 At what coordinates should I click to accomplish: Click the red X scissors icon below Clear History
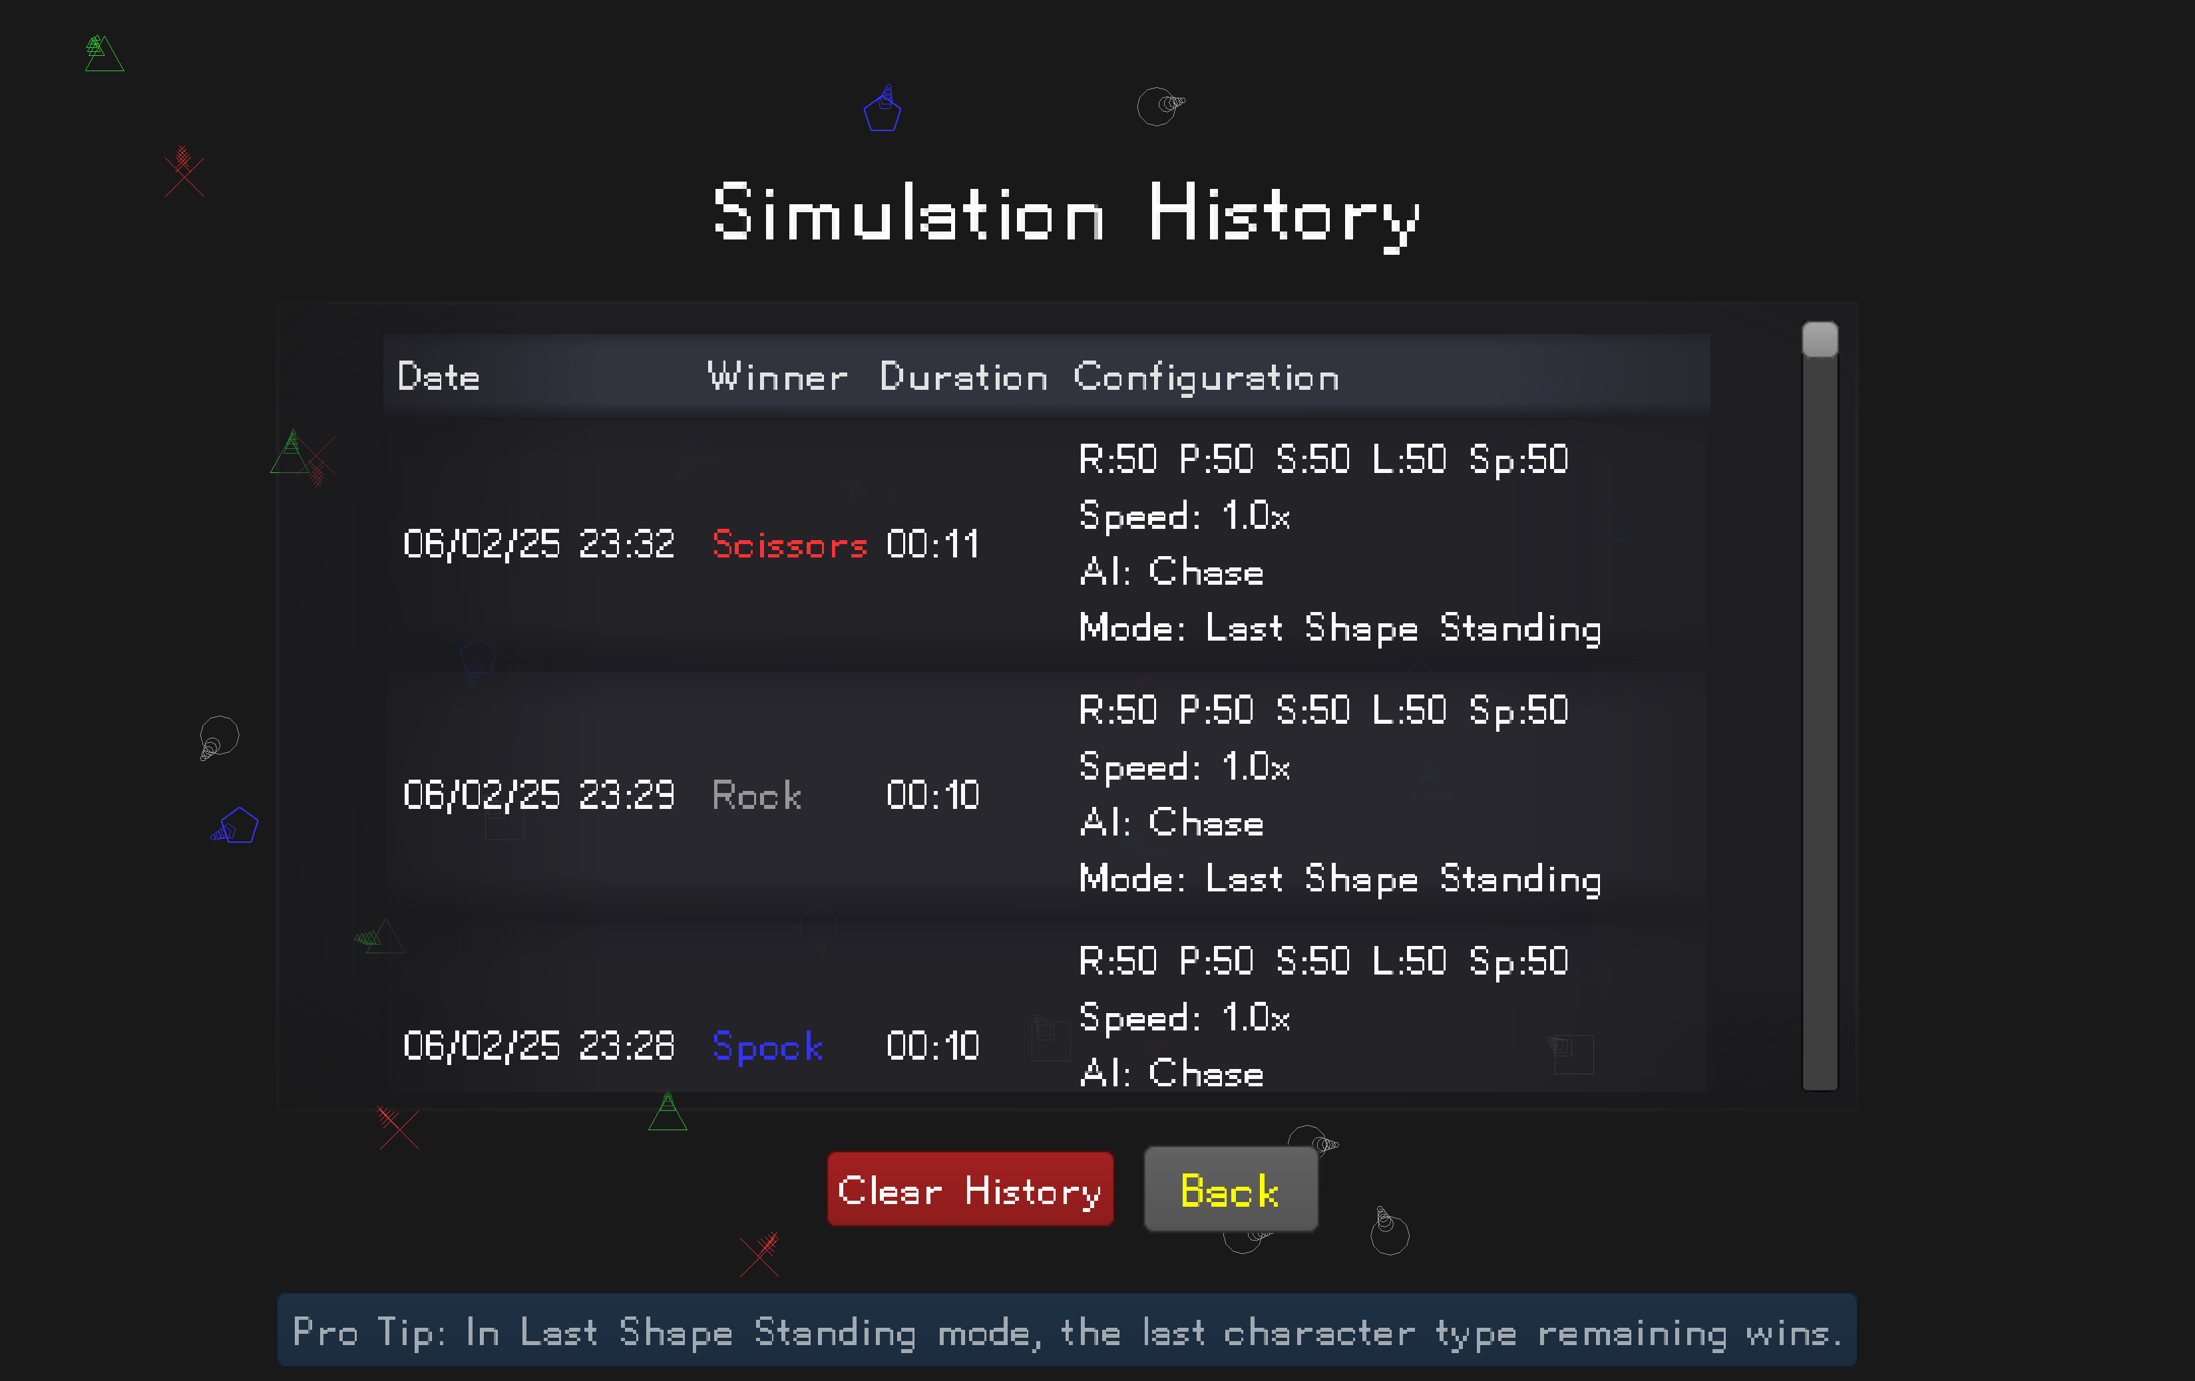click(760, 1255)
